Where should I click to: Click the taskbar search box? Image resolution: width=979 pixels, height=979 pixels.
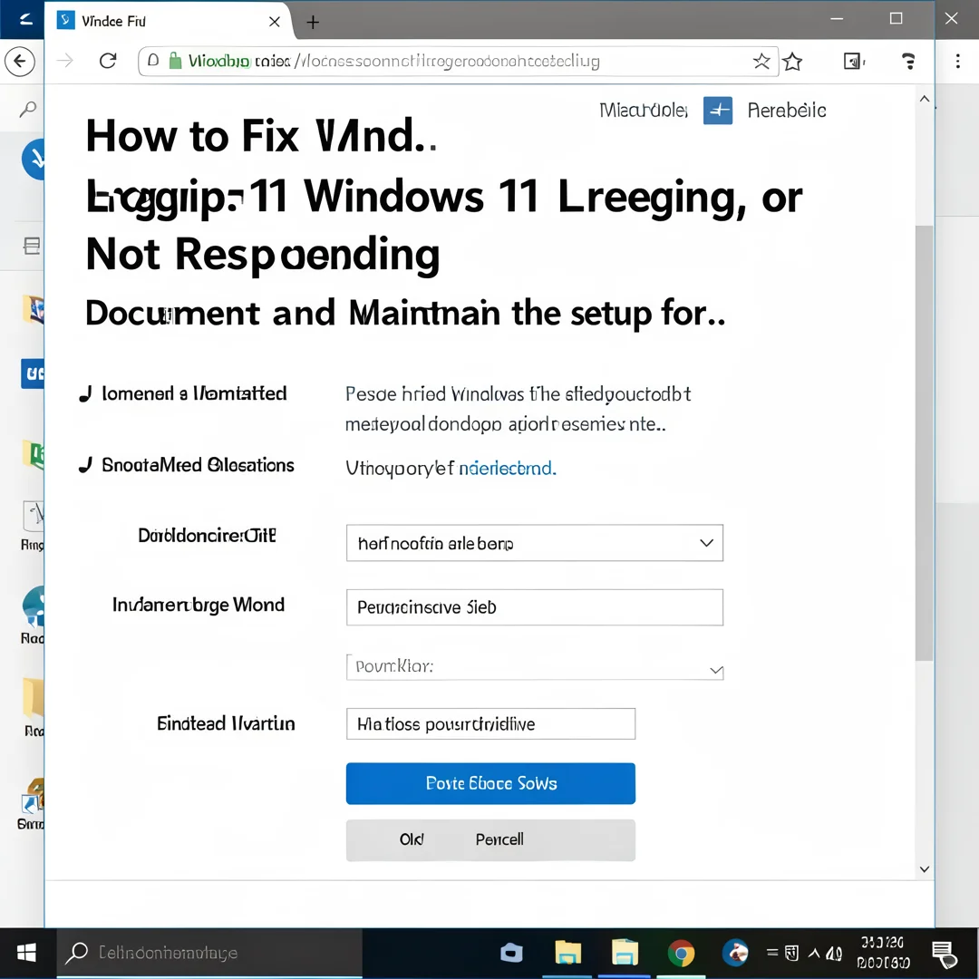tap(209, 953)
